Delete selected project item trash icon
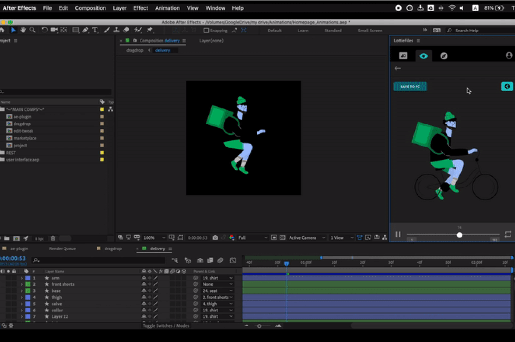 [x=53, y=238]
